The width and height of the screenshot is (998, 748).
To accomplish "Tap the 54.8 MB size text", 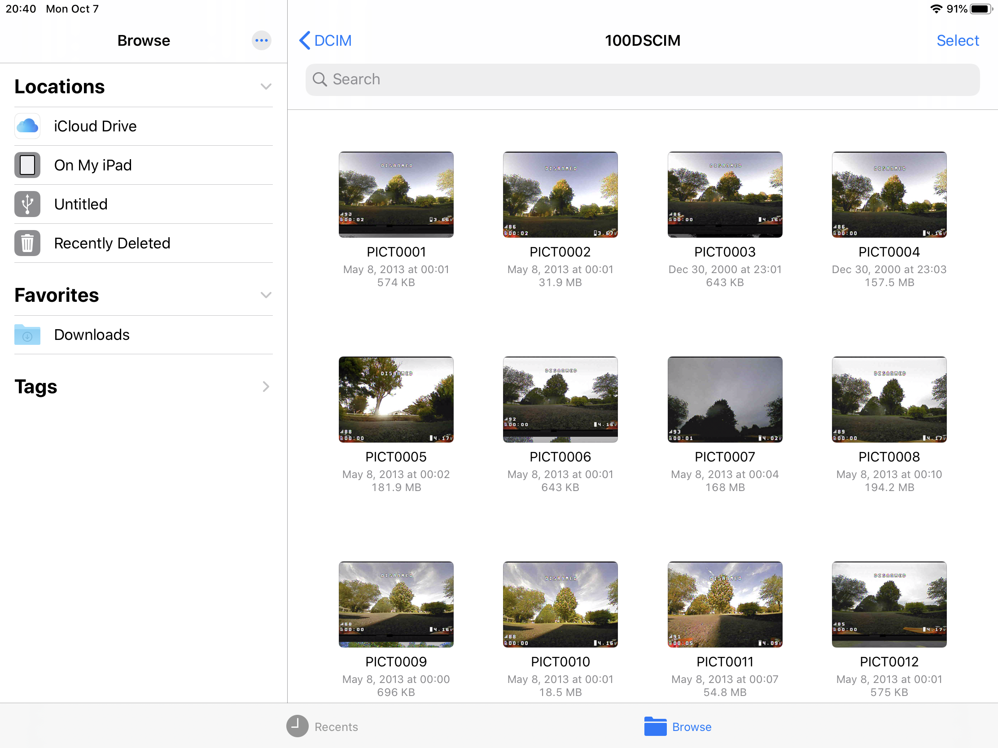I will 725,692.
